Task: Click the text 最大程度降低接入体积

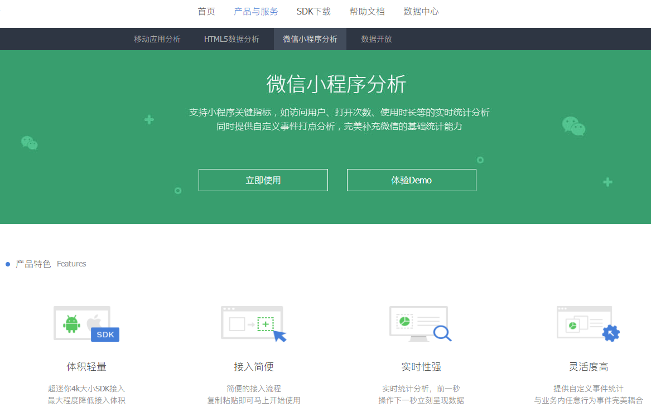Action: 86,400
